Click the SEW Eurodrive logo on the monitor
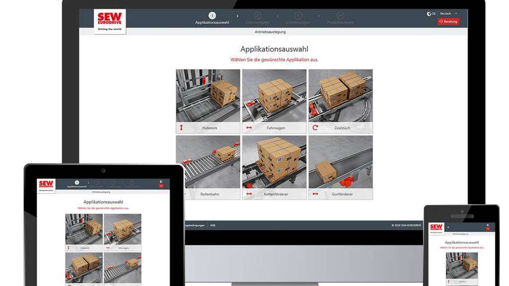Viewport: 509px width, 286px height. pos(110,21)
